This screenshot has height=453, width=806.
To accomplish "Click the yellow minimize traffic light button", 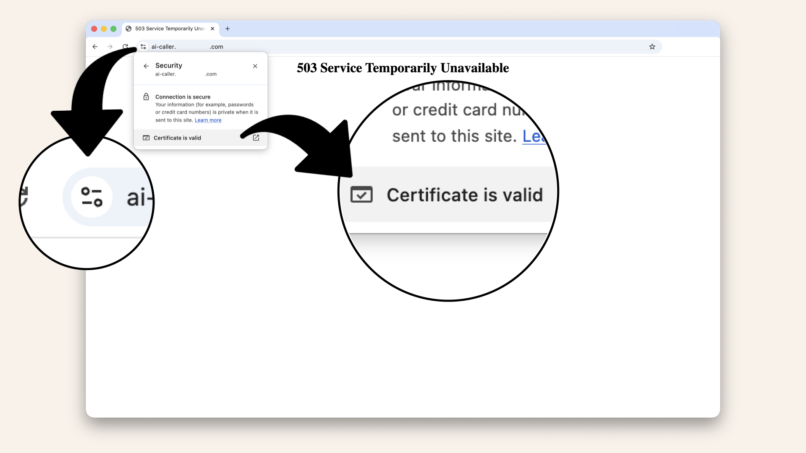I will [x=104, y=29].
